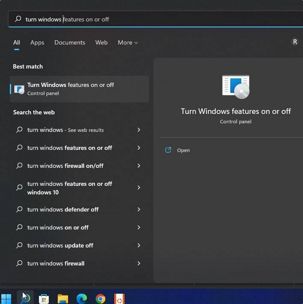303x304 pixels.
Task: Expand chevron for 'turn windows firewall'
Action: click(x=139, y=263)
